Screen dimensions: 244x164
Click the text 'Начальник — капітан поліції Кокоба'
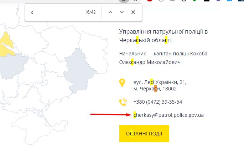coord(163,54)
